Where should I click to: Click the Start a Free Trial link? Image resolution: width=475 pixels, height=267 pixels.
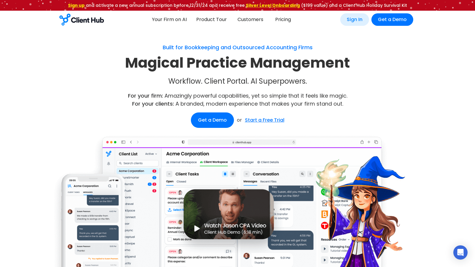pos(265,120)
